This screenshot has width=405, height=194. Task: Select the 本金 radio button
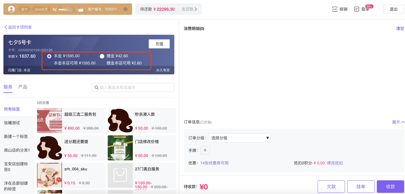pos(49,56)
